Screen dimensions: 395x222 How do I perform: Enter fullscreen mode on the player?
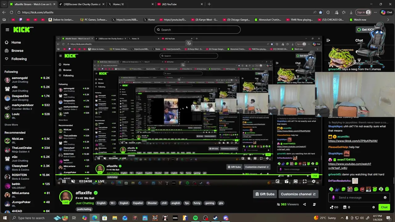305,181
